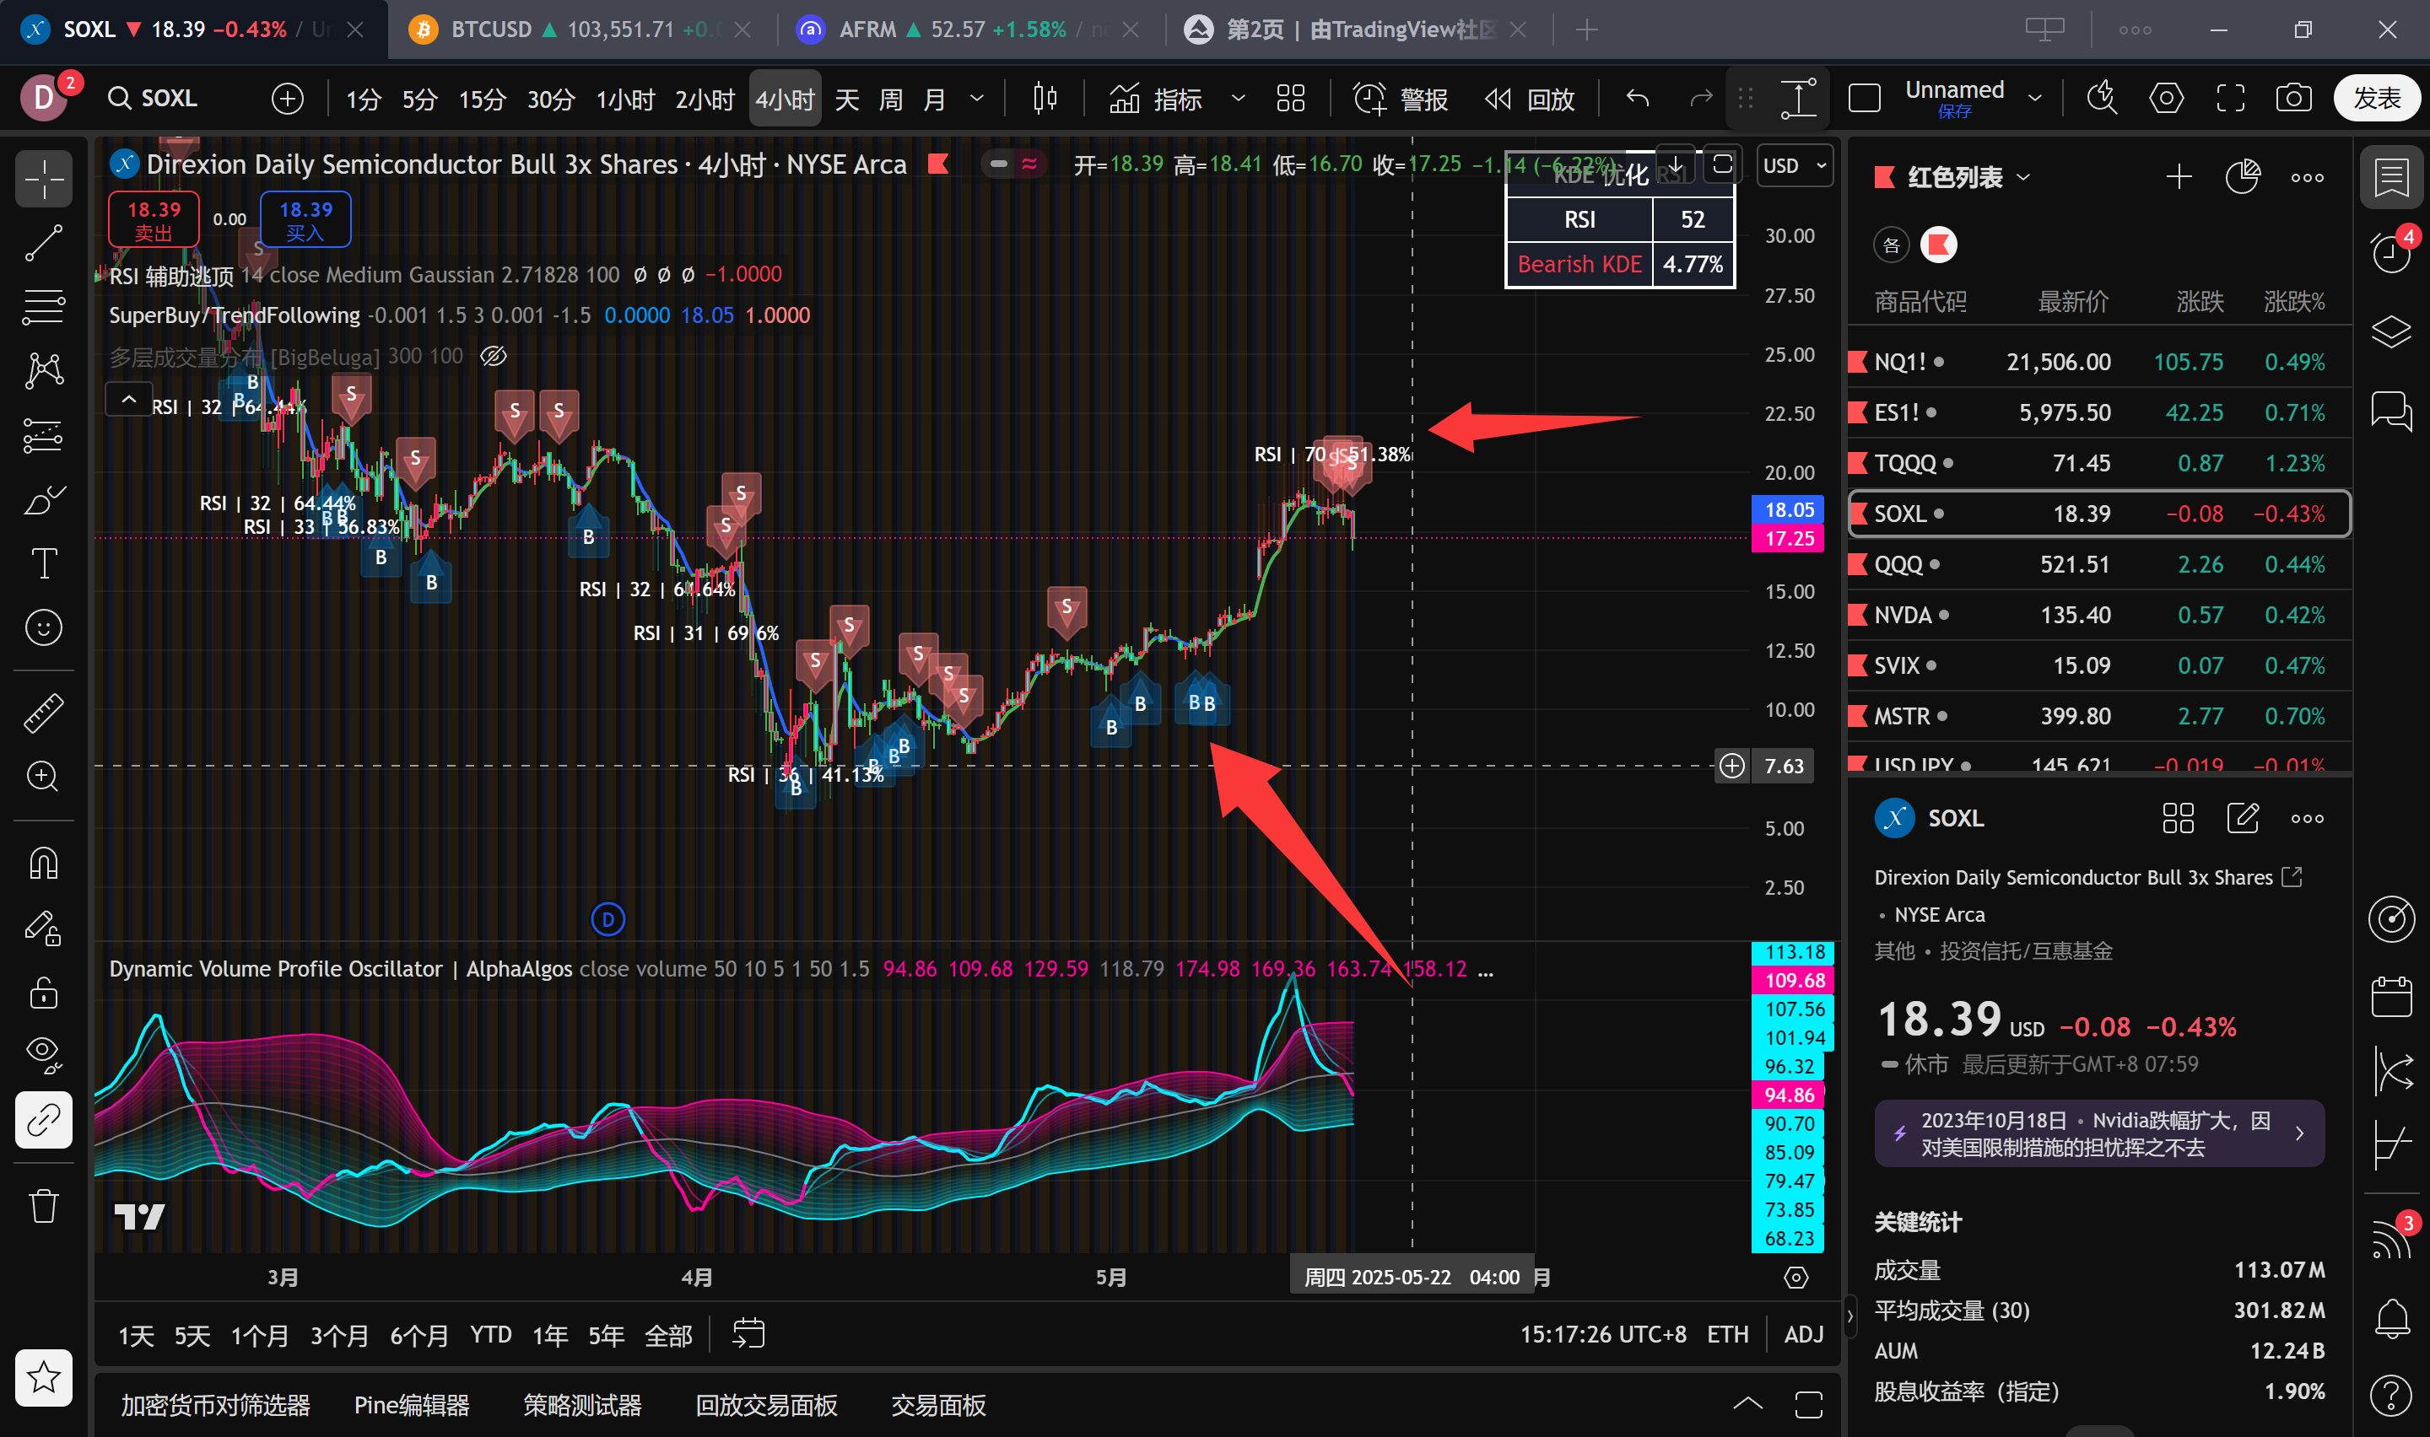Open the candlestick chart style selector
This screenshot has height=1437, width=2430.
1045,99
